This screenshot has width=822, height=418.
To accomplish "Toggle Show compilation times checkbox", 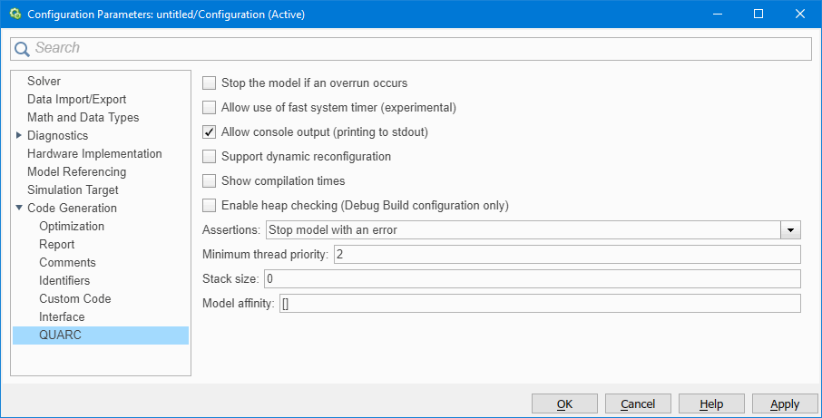I will coord(210,181).
